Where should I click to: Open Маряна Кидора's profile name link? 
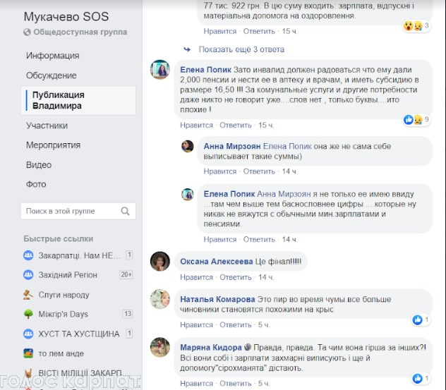(211, 348)
